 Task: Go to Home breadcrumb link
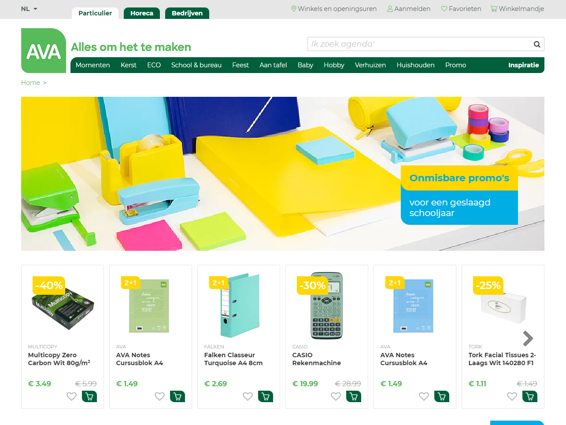tap(30, 83)
